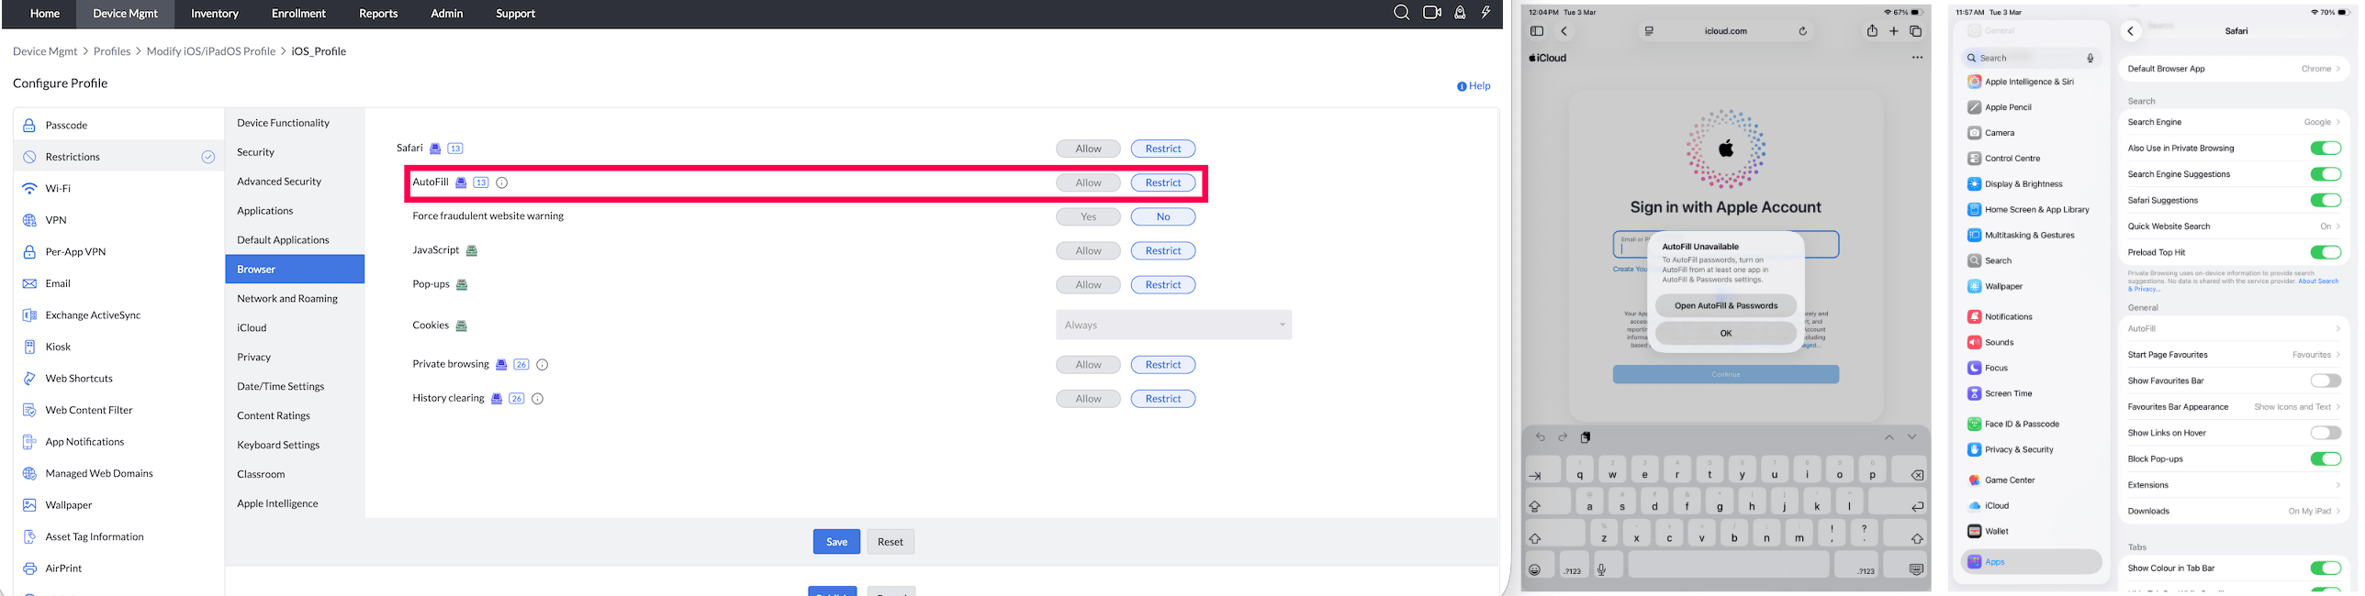Open Favourites Bar Appearance setting
This screenshot has width=2365, height=596.
pos(2234,407)
